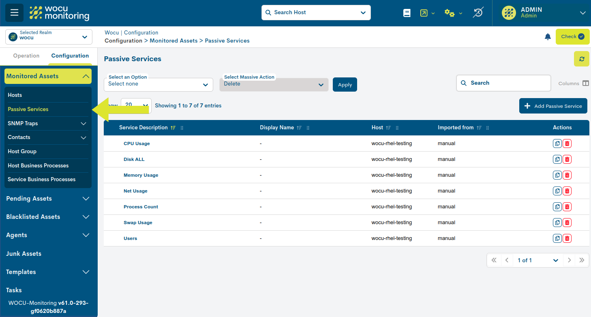
Task: Delete the Swap Usage passive service
Action: (567, 222)
